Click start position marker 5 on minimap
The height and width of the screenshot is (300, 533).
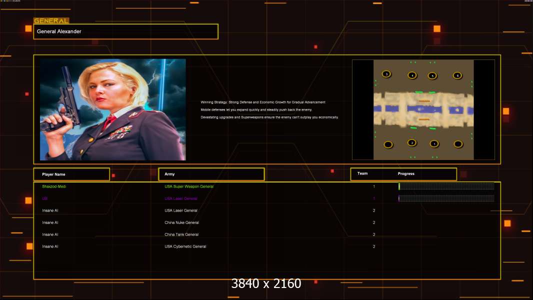(432, 76)
